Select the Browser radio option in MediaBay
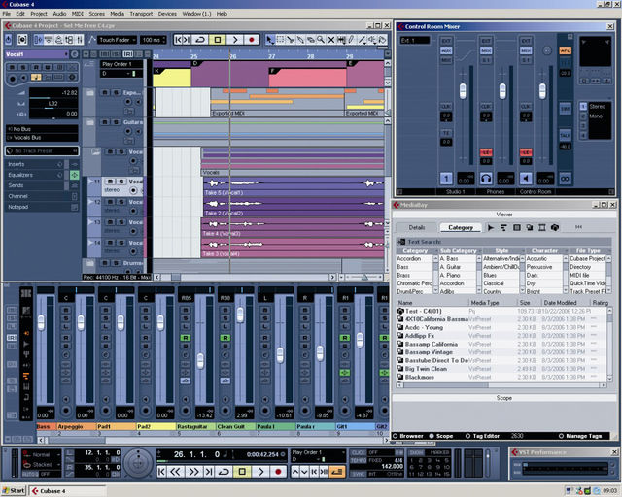The image size is (622, 497). 408,436
